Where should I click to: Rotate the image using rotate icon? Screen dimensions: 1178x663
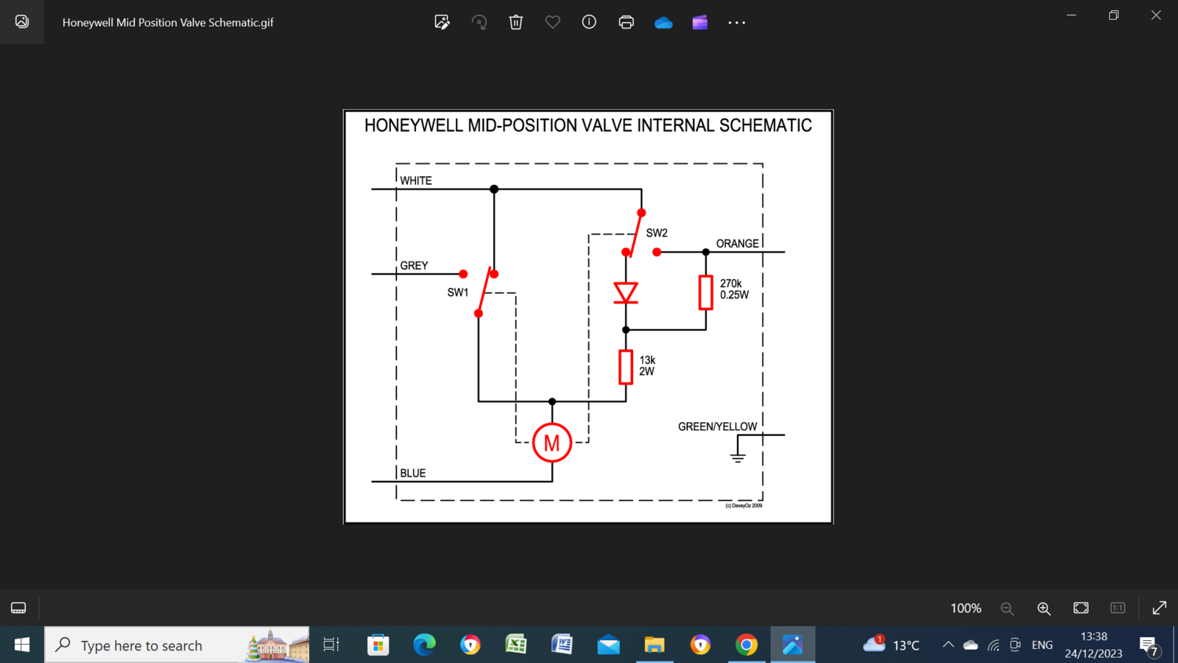[x=479, y=22]
